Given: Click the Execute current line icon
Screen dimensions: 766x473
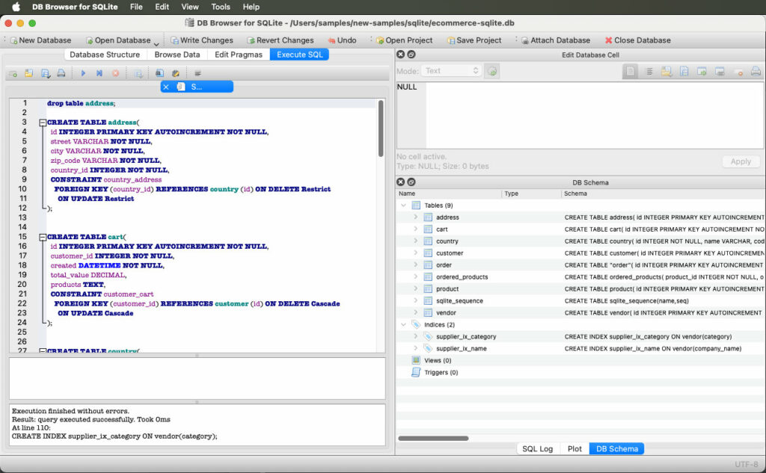Looking at the screenshot, I should click(x=98, y=72).
